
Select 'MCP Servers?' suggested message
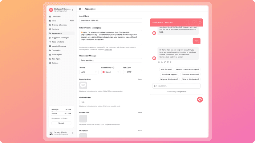pos(166,69)
